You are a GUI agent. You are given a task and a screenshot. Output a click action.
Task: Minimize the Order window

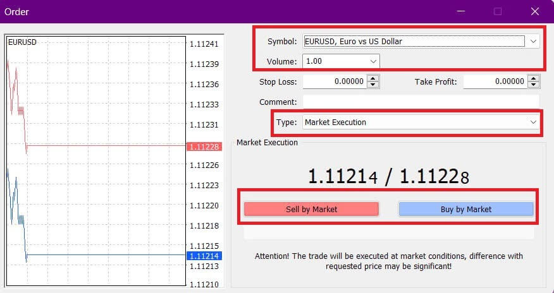tap(459, 11)
